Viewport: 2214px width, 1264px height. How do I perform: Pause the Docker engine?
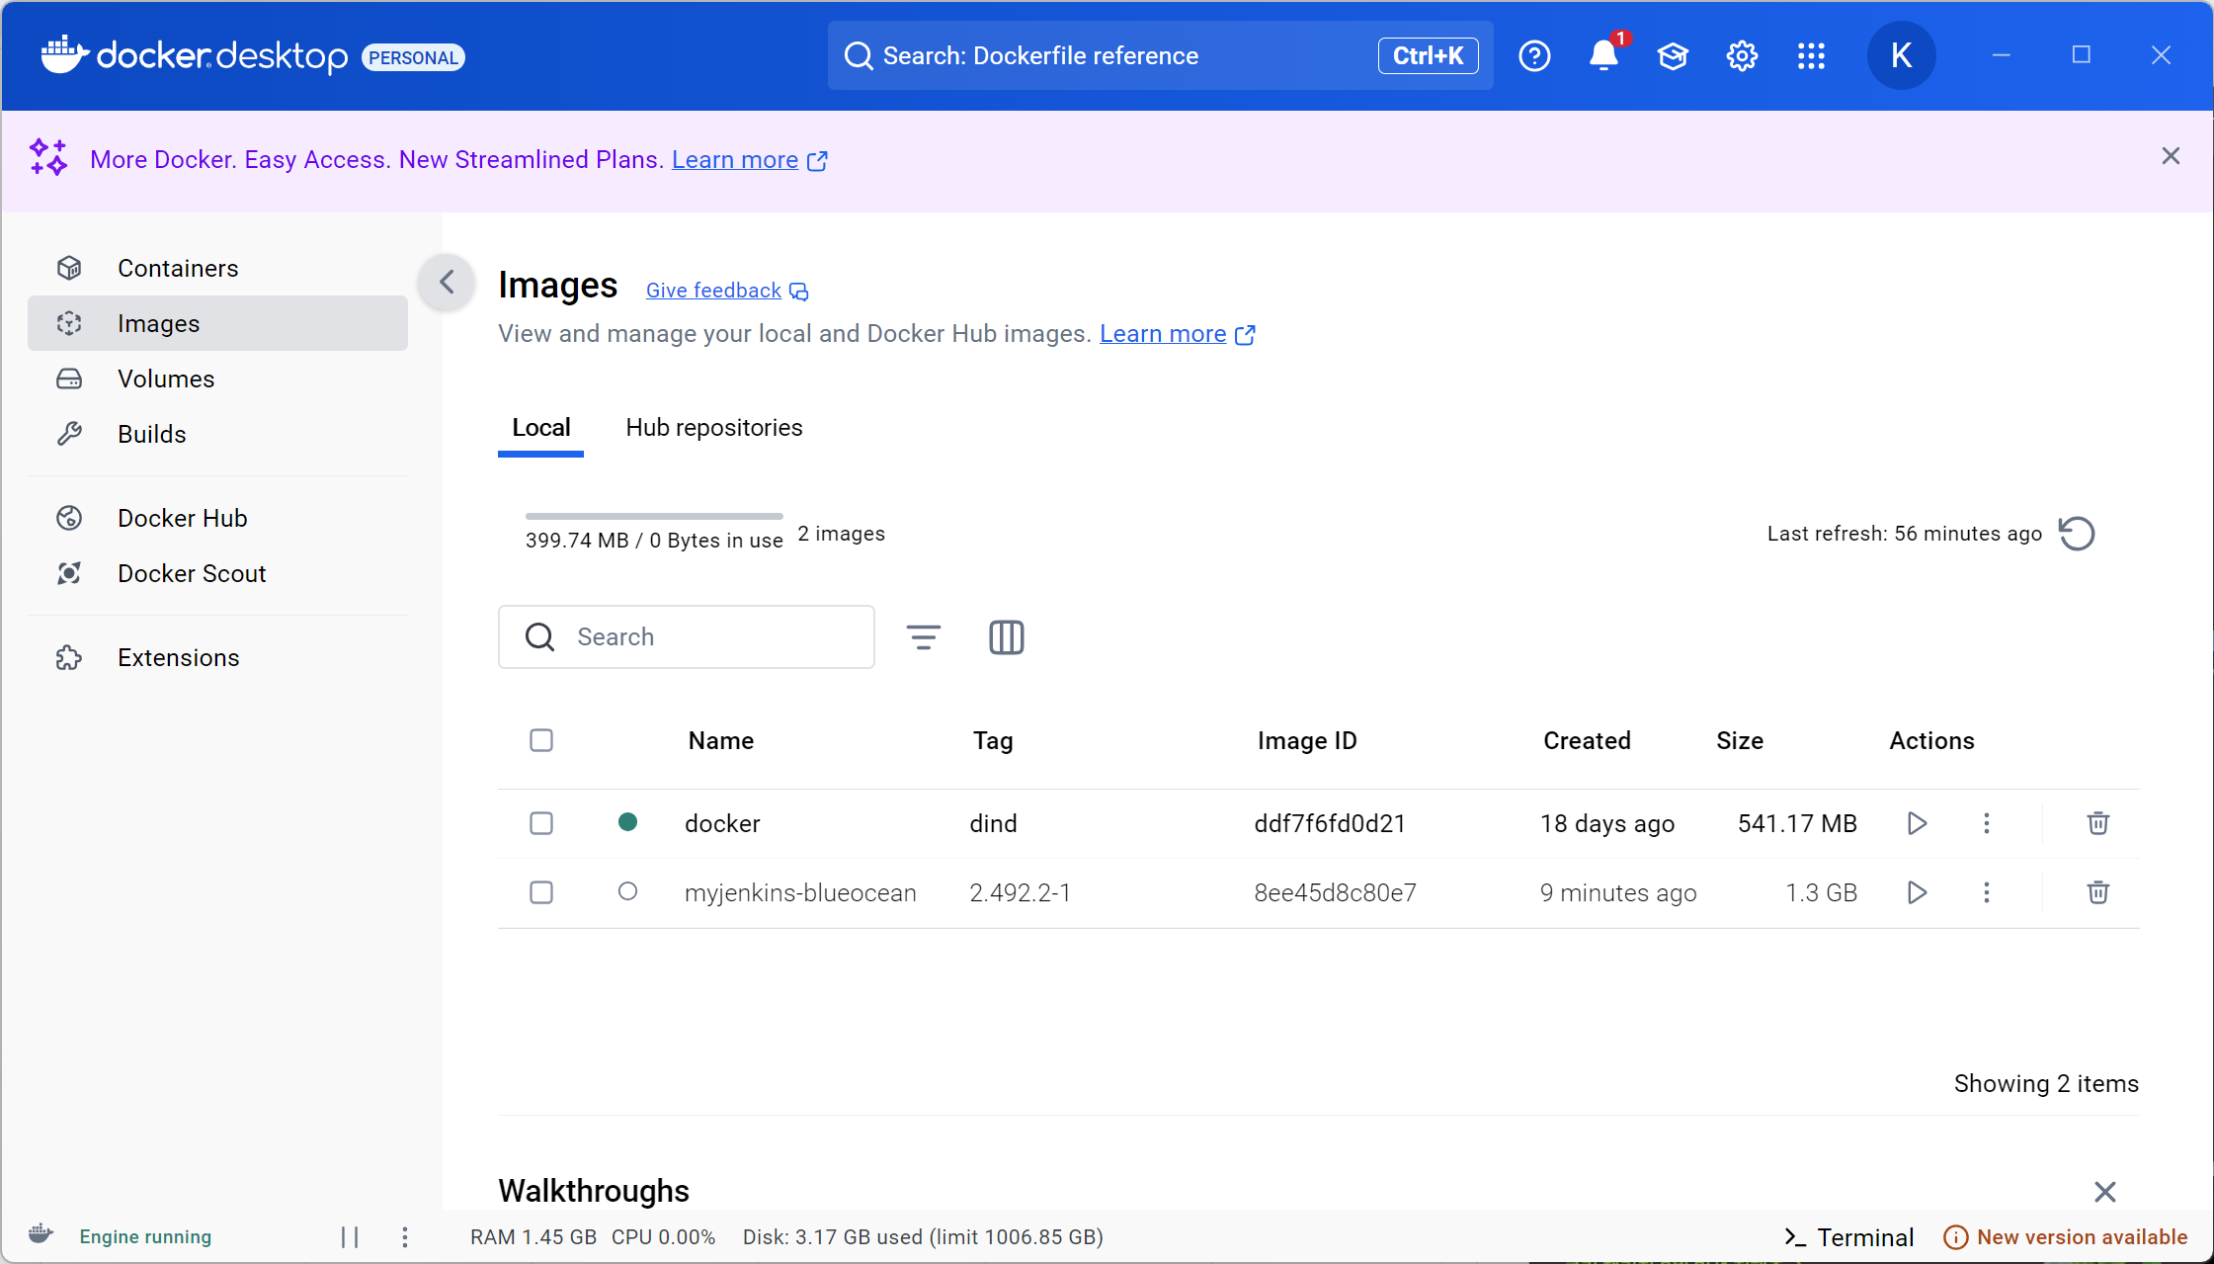pyautogui.click(x=350, y=1236)
